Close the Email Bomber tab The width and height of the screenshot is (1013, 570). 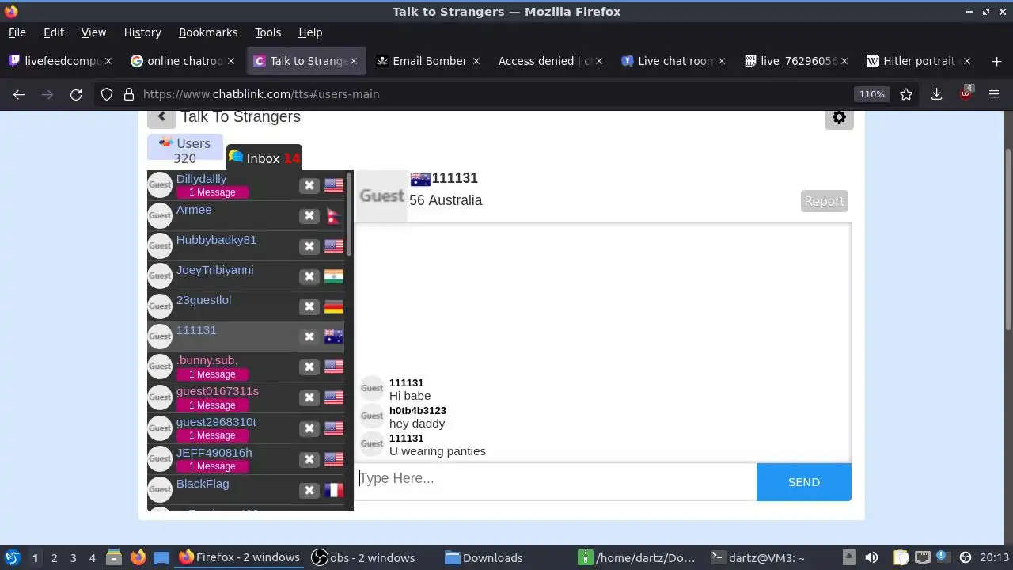click(476, 61)
